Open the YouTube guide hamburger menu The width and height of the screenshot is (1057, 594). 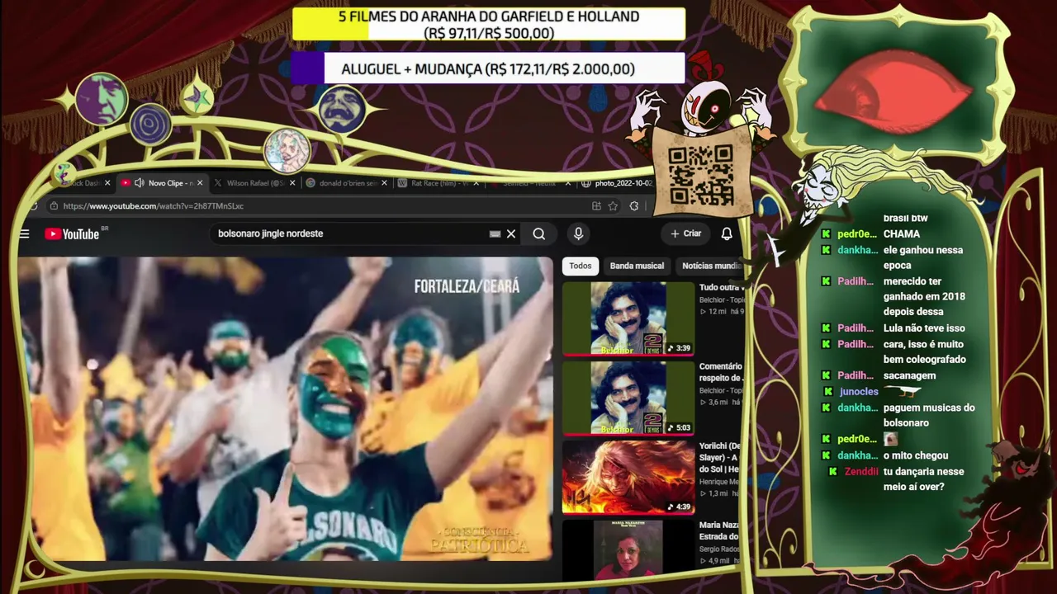[24, 234]
